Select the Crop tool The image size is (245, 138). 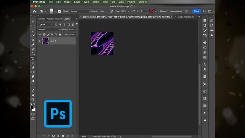pyautogui.click(x=33, y=40)
